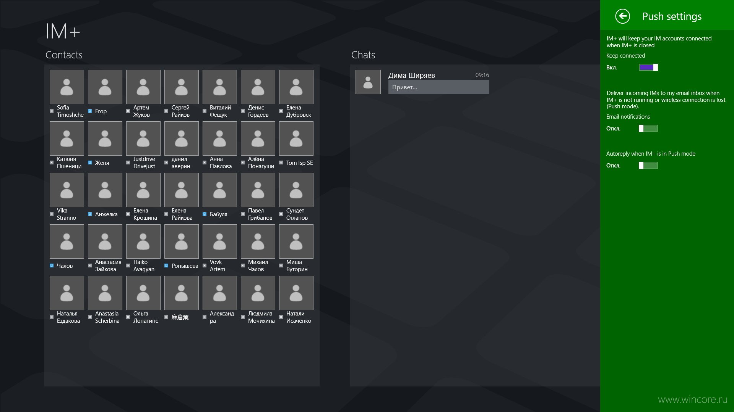Choose the Денис Гордеев avatar

click(x=258, y=87)
